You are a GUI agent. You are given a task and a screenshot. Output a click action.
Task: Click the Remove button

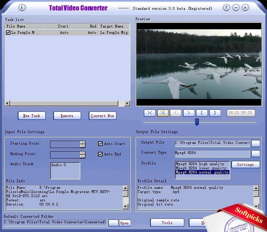tap(67, 116)
